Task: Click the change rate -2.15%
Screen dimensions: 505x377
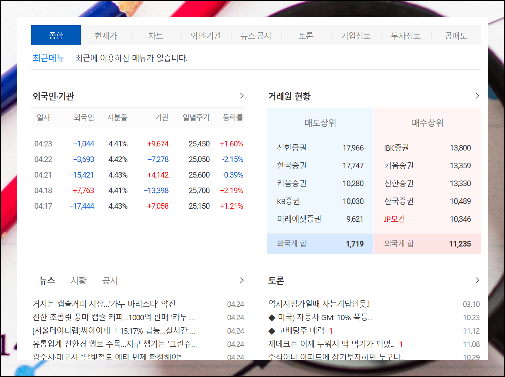Action: tap(233, 159)
